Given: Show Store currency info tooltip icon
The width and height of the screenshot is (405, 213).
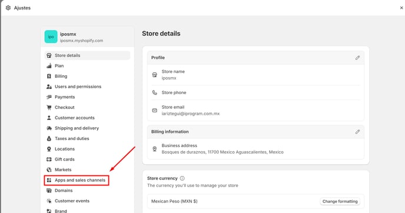Looking at the screenshot, I should point(182,178).
